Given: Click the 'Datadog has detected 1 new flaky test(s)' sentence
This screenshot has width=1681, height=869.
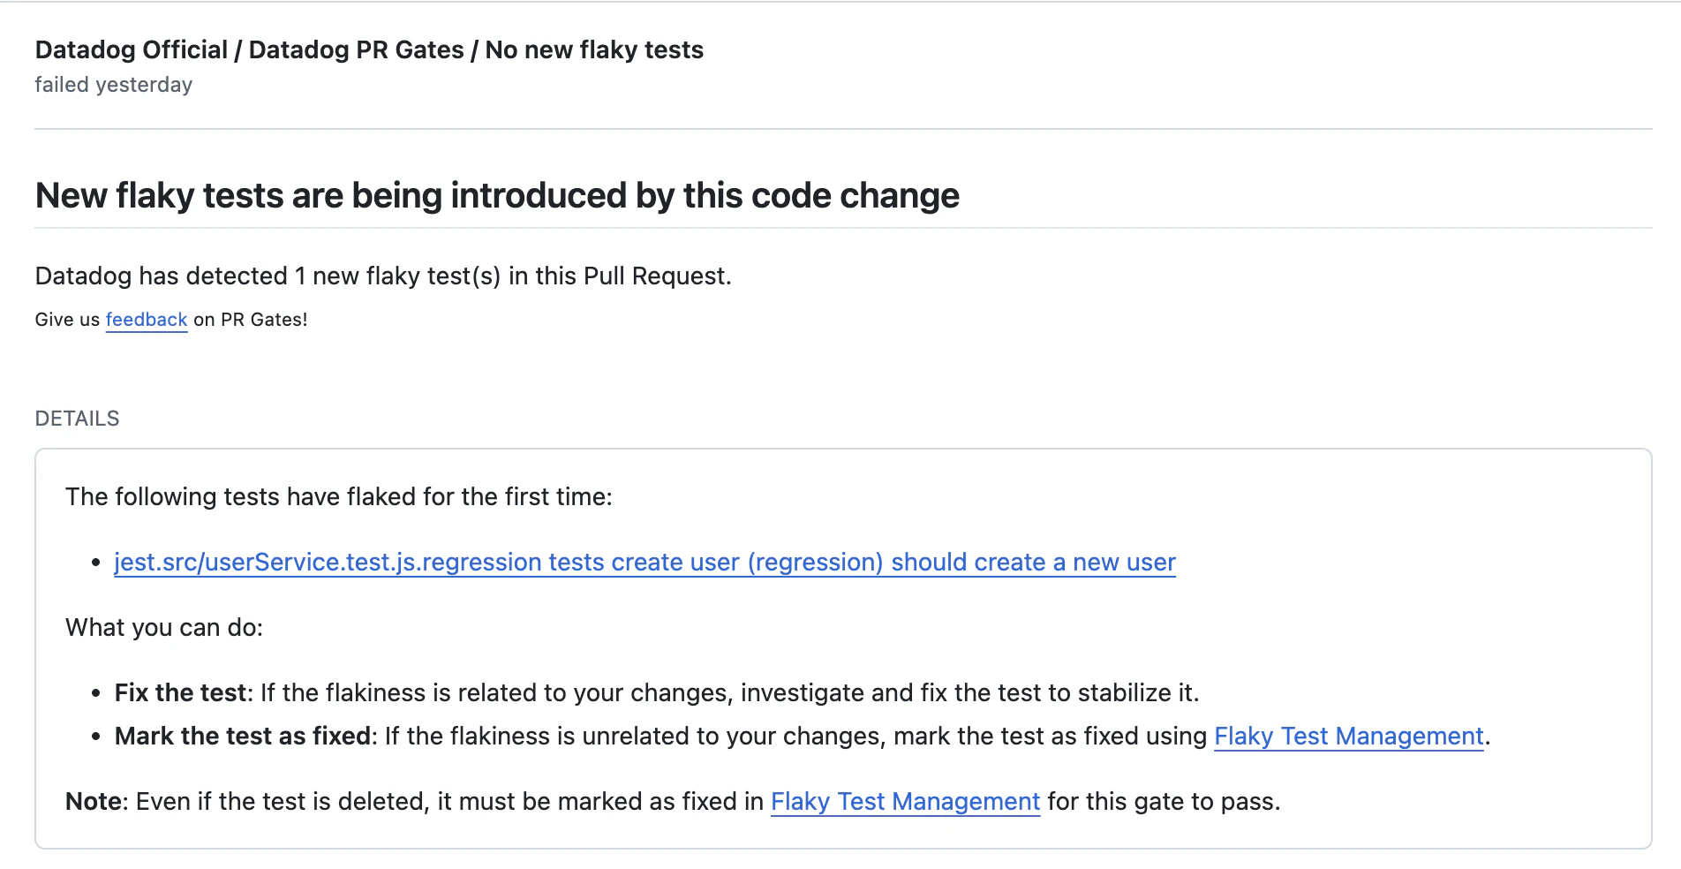Looking at the screenshot, I should (x=383, y=276).
